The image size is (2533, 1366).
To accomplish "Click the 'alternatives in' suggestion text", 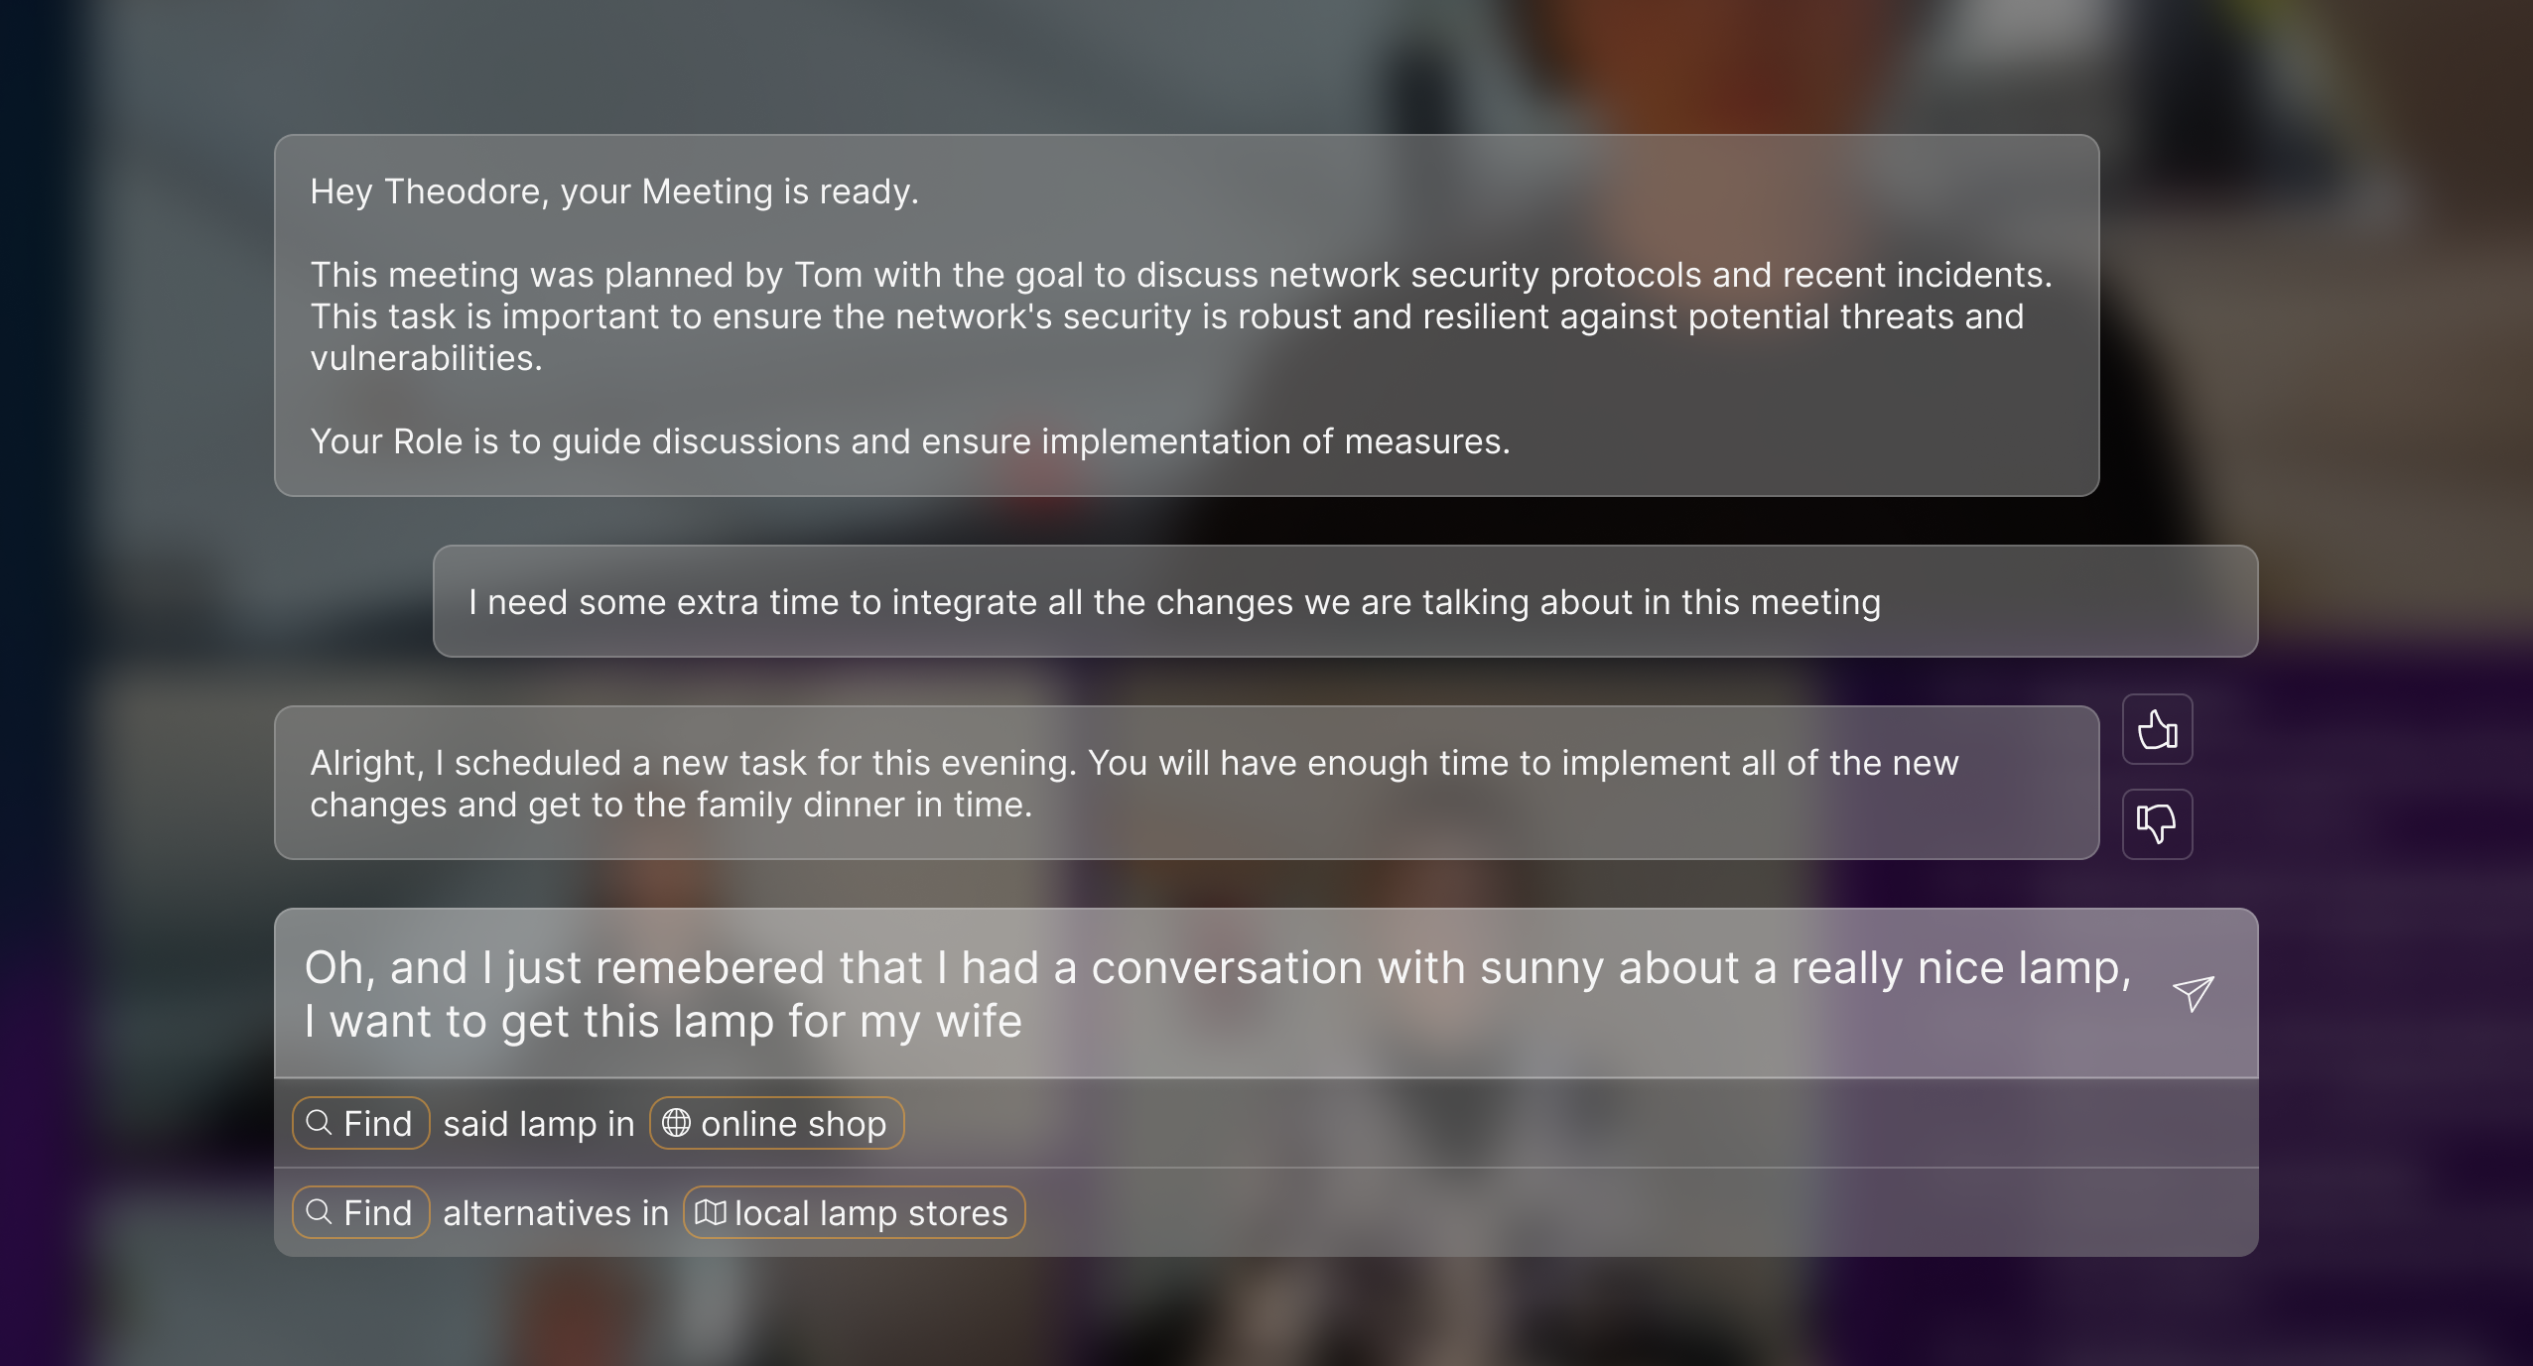I will click(556, 1213).
